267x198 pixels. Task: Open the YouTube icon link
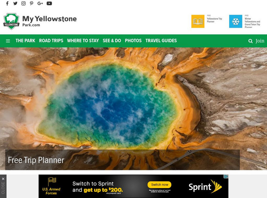(49, 3)
